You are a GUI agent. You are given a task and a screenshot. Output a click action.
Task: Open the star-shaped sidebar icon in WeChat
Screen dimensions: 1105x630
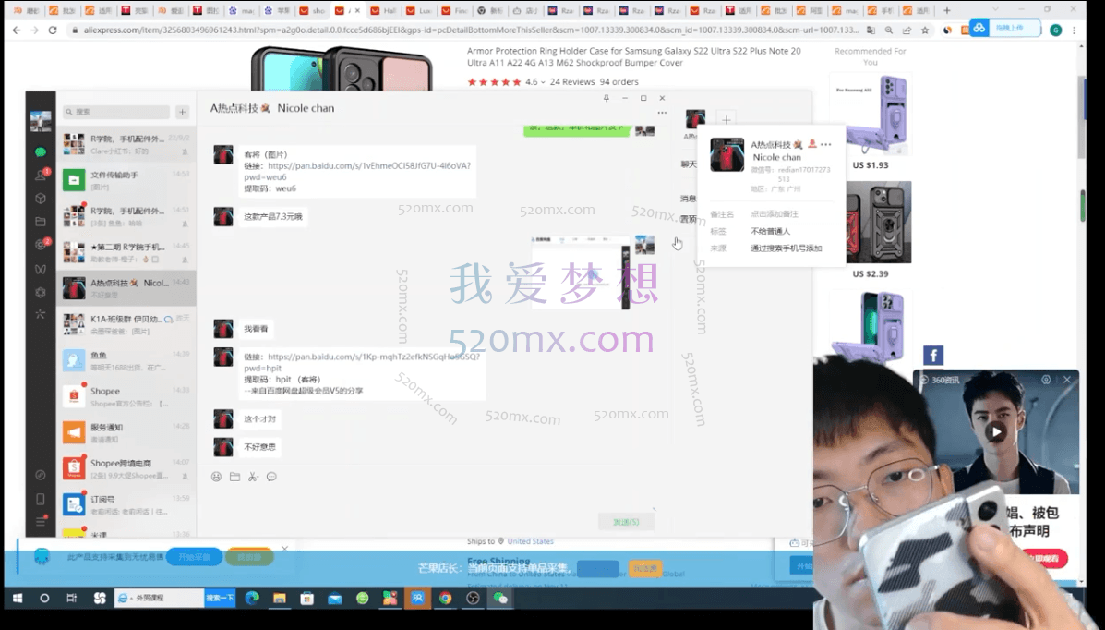coord(41,314)
